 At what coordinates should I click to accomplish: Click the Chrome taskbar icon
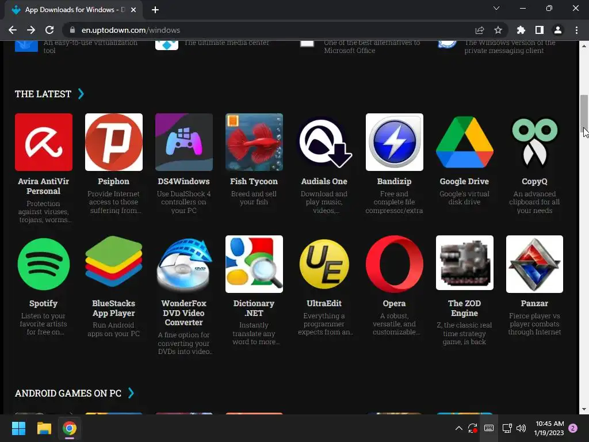(70, 428)
